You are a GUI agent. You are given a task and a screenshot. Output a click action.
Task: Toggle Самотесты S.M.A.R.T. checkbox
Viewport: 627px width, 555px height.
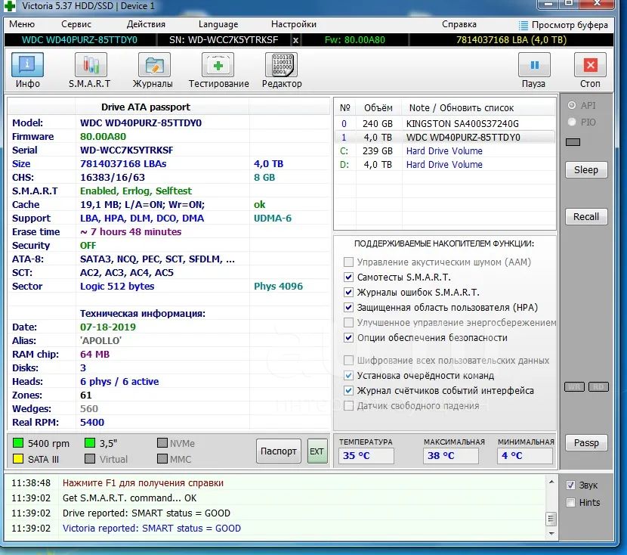click(348, 277)
